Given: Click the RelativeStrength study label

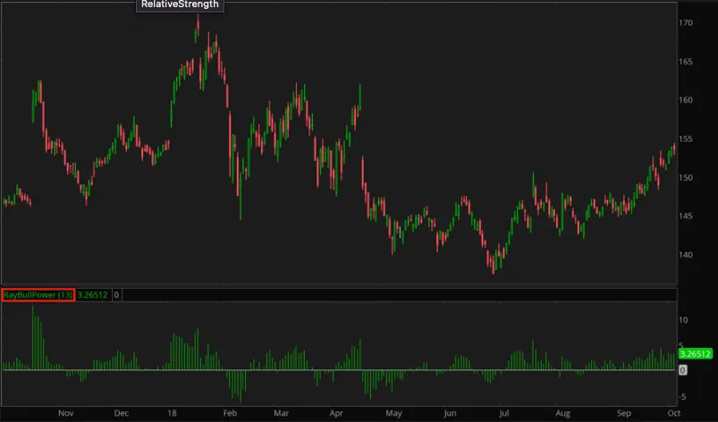Looking at the screenshot, I should (x=180, y=4).
